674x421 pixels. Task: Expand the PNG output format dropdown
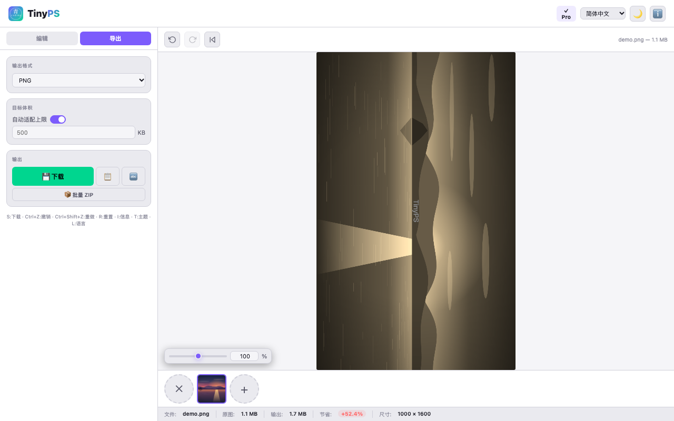(x=79, y=81)
